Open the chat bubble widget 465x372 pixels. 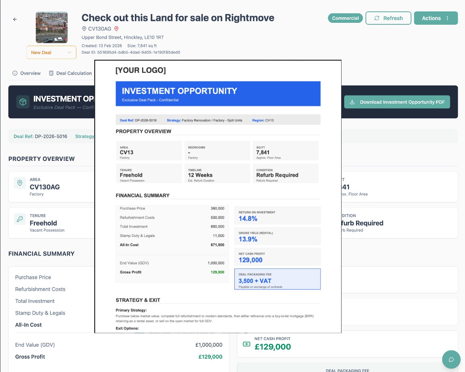pyautogui.click(x=451, y=359)
